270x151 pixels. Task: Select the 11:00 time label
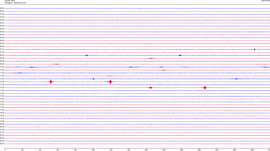pos(2,73)
